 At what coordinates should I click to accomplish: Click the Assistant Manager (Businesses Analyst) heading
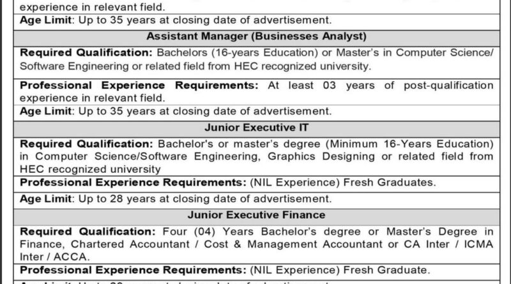[255, 35]
